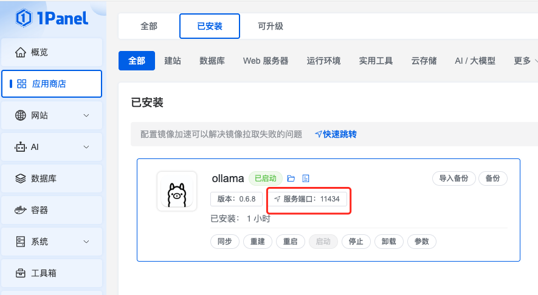538x295 pixels.
Task: Switch to the 可升级 tab
Action: [271, 26]
